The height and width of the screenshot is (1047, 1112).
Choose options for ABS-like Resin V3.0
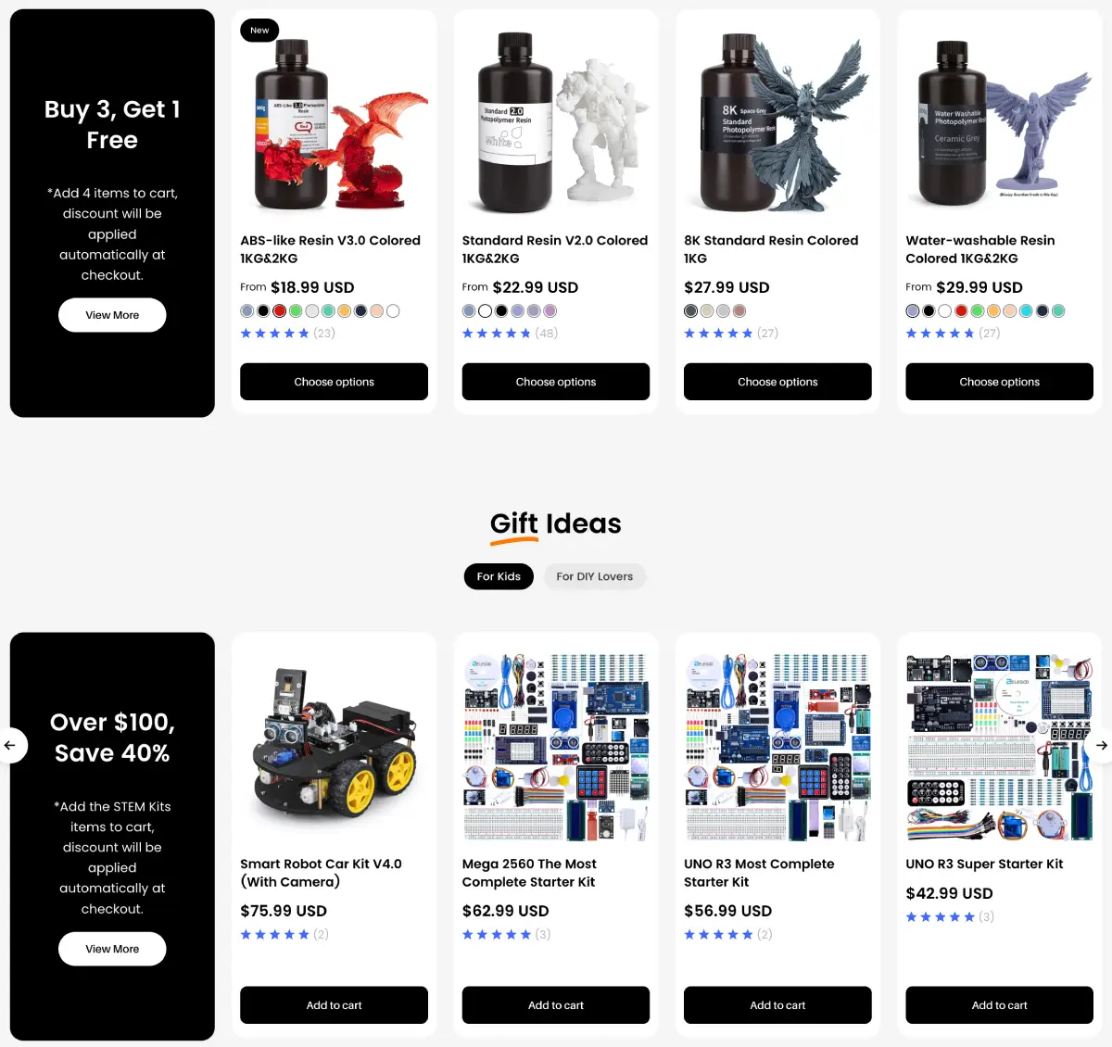[334, 382]
